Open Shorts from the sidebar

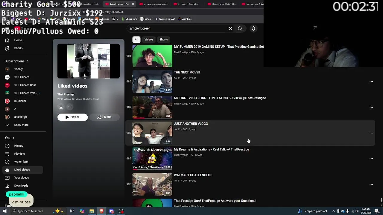pos(23,48)
